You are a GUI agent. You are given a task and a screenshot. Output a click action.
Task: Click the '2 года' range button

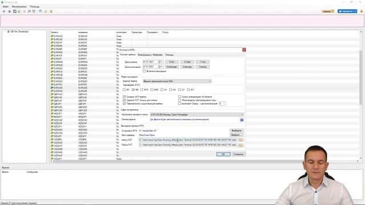click(187, 62)
